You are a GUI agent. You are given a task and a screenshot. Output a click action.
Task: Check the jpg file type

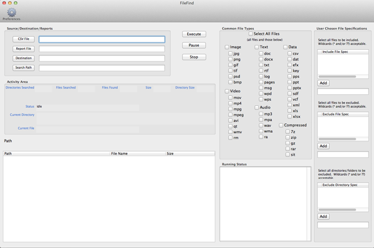(231, 54)
